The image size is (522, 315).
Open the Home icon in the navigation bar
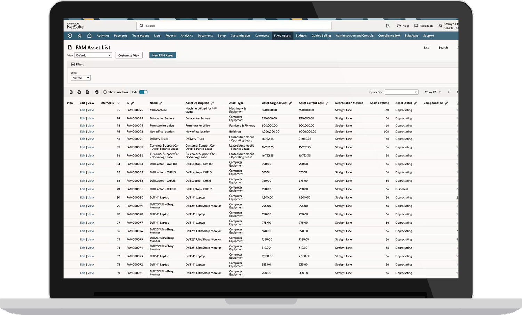click(90, 35)
